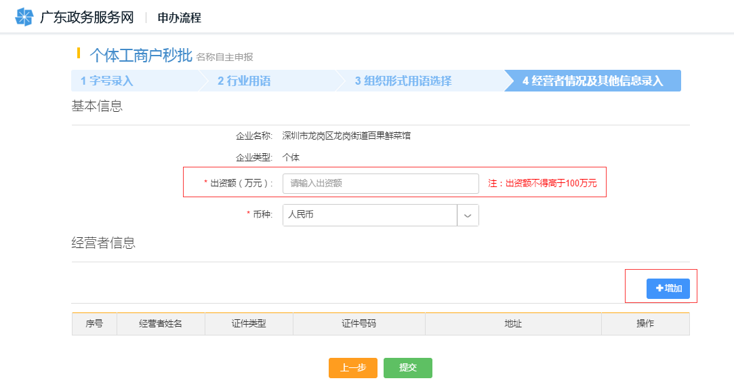Open the 币种 currency dropdown arrow
734x387 pixels.
[x=468, y=215]
